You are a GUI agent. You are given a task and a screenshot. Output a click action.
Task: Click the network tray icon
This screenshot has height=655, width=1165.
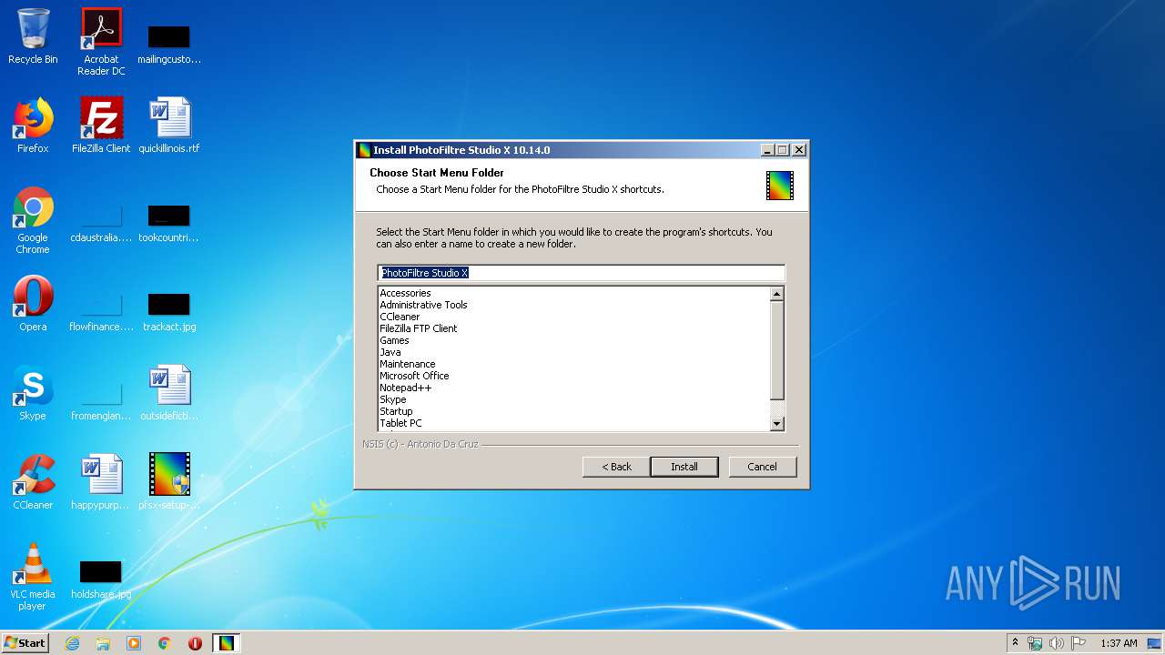(x=1035, y=643)
